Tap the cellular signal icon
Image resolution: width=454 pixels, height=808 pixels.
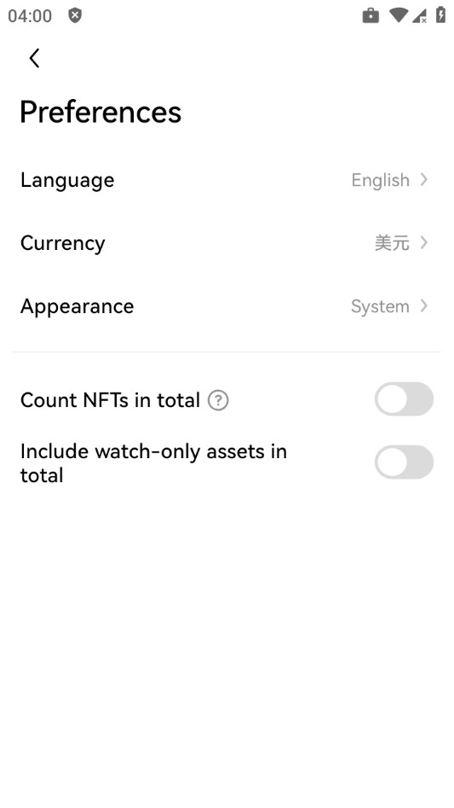coord(420,15)
